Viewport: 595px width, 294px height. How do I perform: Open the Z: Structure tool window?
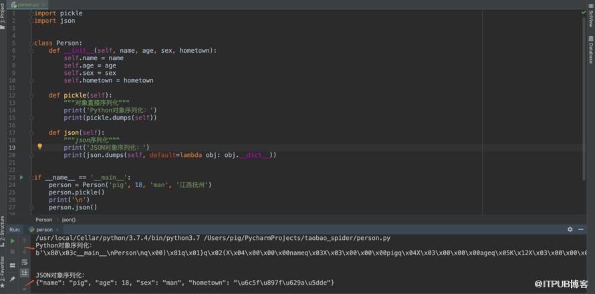click(x=2, y=230)
